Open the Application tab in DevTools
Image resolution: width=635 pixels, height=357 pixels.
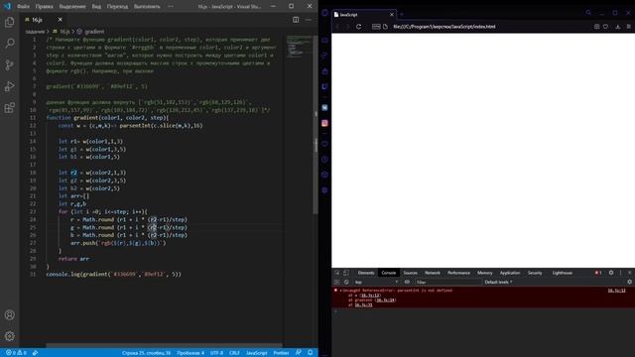tap(509, 273)
